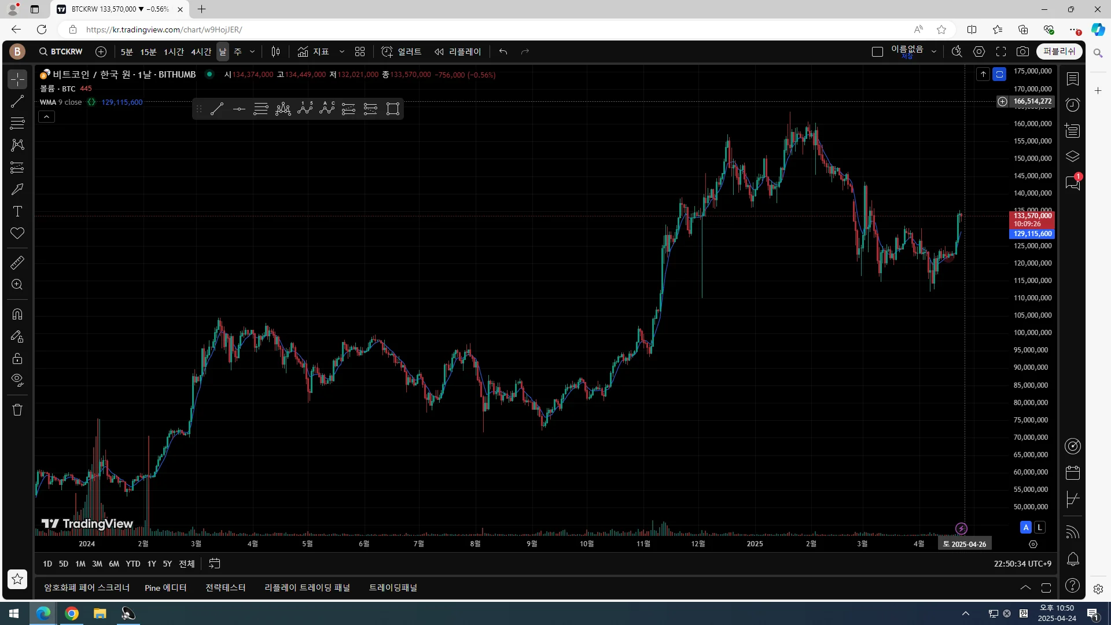This screenshot has width=1111, height=625.
Task: Click the undo arrow in toolbar
Action: (x=503, y=52)
